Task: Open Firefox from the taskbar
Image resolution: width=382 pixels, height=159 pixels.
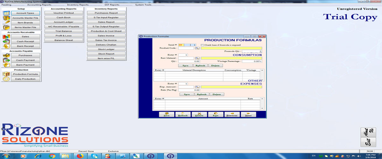Action: coord(80,156)
